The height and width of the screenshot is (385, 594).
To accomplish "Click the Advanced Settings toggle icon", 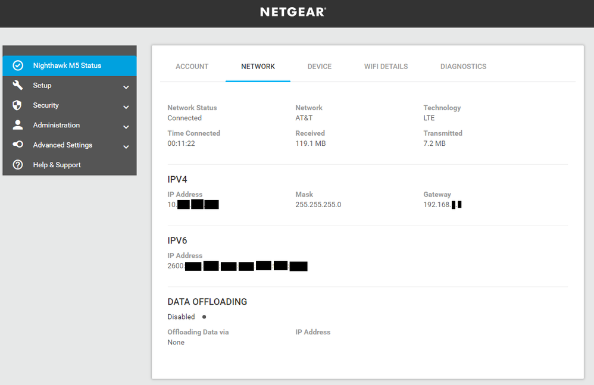I will pyautogui.click(x=18, y=144).
